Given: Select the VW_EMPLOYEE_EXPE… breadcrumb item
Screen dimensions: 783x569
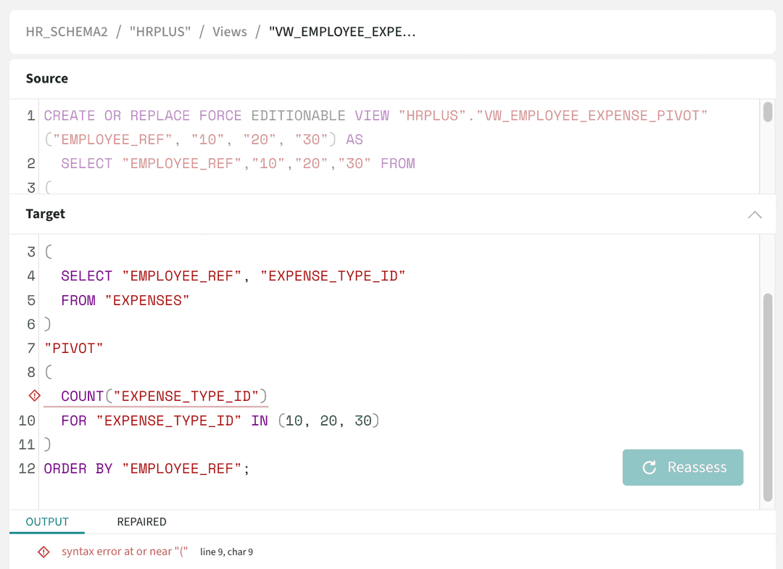Looking at the screenshot, I should point(342,32).
